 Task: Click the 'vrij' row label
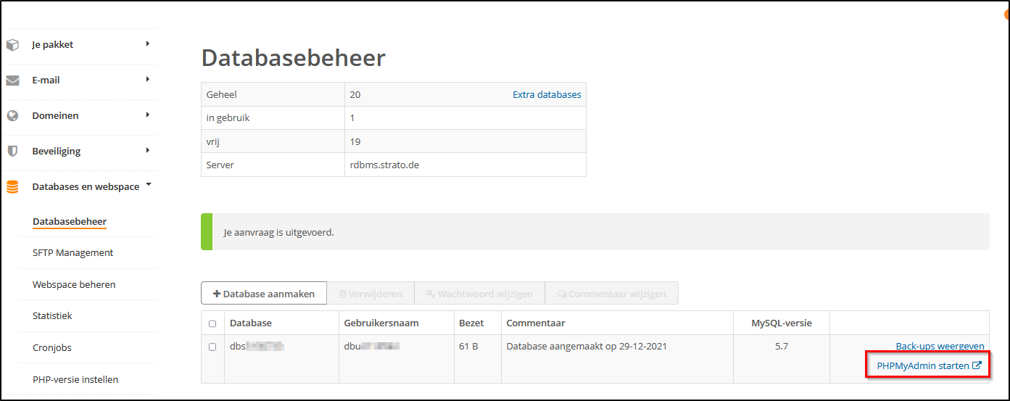pyautogui.click(x=212, y=141)
